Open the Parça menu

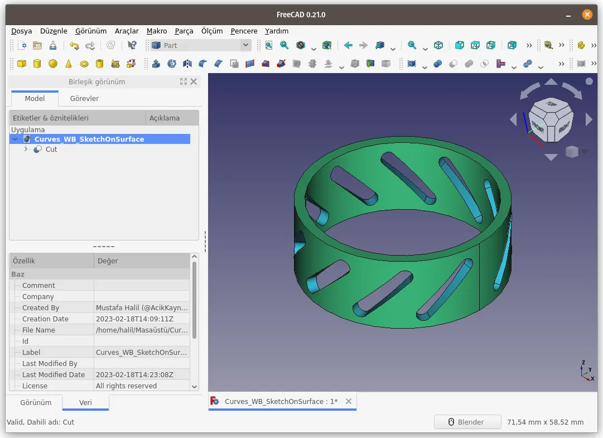click(184, 31)
